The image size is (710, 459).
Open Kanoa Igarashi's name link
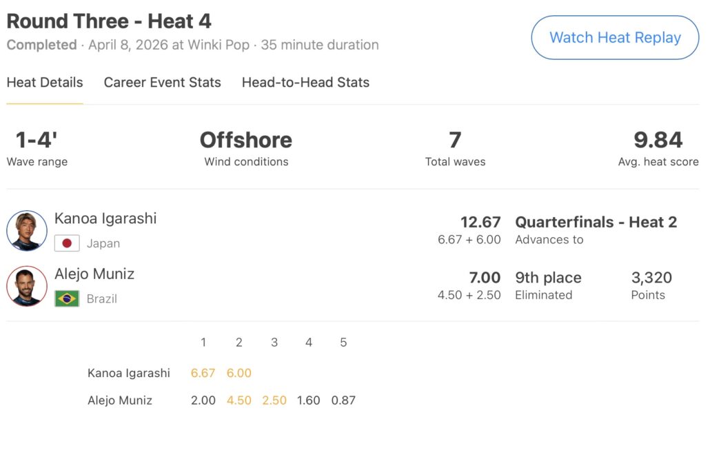[105, 218]
